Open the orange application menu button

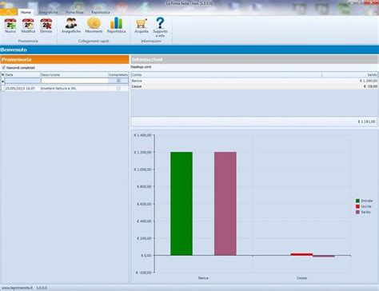[x=9, y=12]
